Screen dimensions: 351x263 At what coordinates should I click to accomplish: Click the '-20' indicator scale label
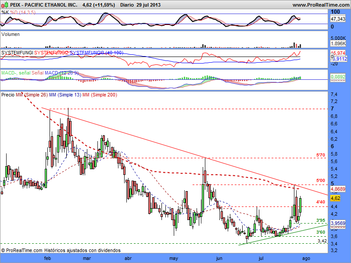(x=334, y=64)
